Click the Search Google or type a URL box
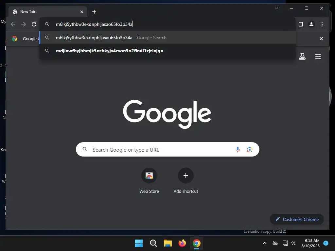Image resolution: width=335 pixels, height=251 pixels. point(167,149)
